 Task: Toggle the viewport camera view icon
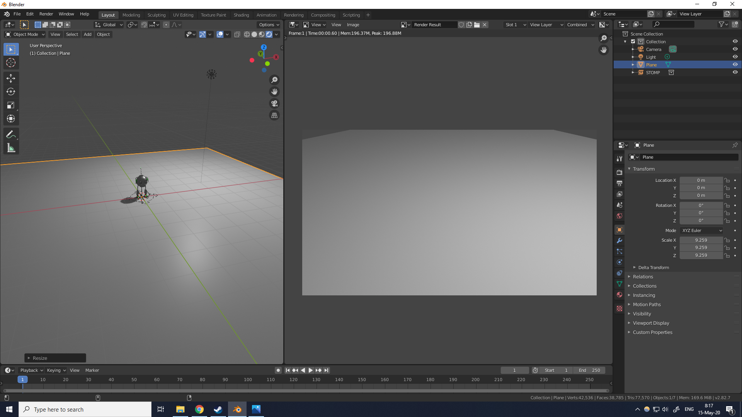(x=274, y=103)
